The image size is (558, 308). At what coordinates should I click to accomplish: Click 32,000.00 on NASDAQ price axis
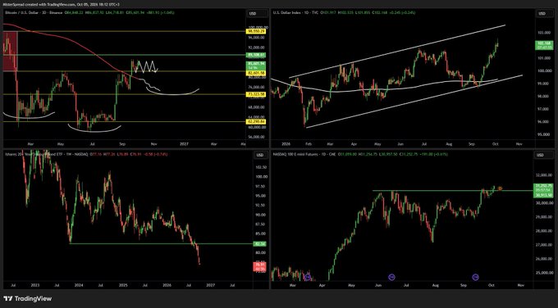pos(545,175)
